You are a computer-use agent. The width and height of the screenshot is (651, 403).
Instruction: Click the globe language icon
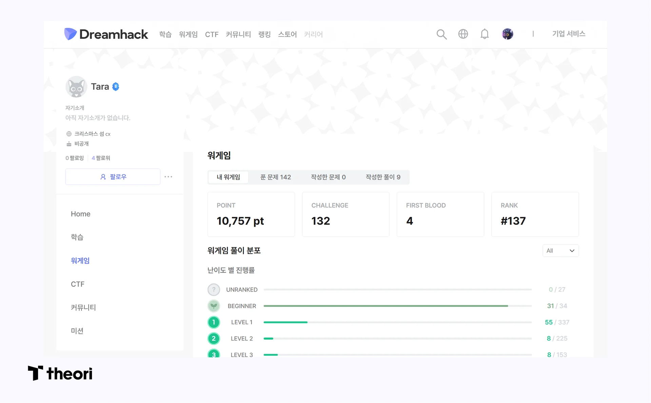463,34
